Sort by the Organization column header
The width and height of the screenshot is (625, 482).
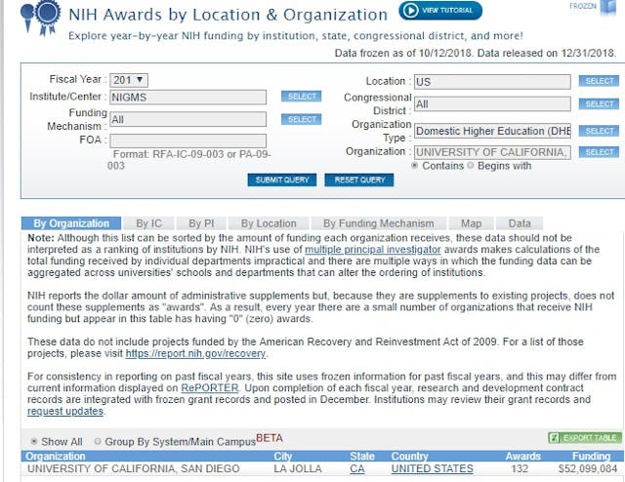point(56,456)
